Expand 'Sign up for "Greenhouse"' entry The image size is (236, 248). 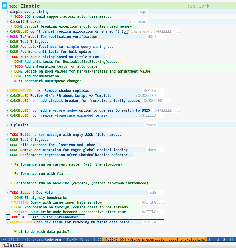click(58, 217)
